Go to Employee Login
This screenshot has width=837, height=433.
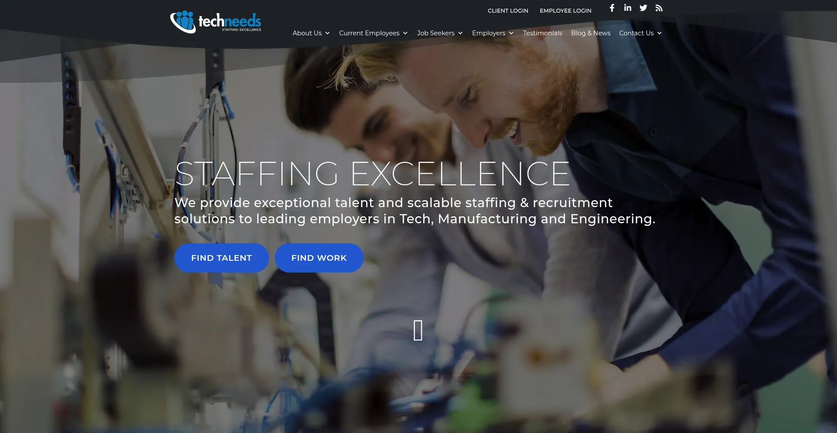(x=565, y=10)
